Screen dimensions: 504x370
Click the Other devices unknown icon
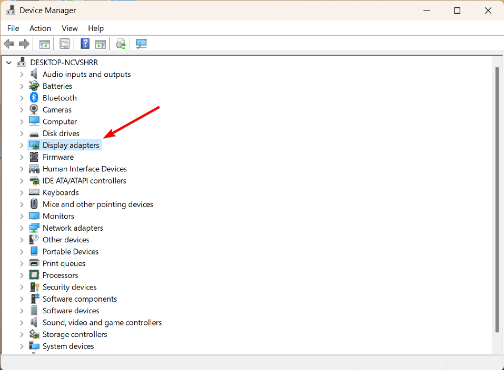click(34, 239)
